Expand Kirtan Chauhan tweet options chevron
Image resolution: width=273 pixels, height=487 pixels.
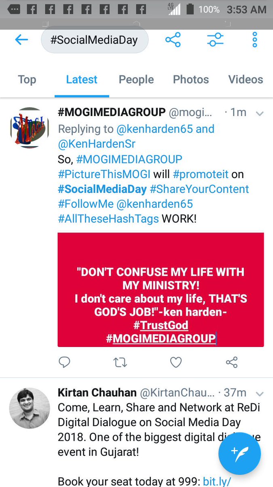[260, 394]
